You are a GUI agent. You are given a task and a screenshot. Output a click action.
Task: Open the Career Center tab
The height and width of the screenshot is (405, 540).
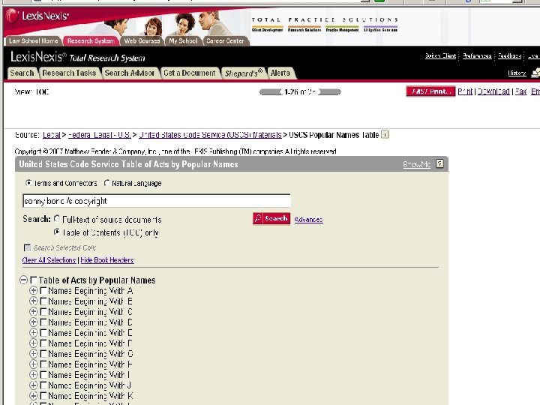point(225,41)
